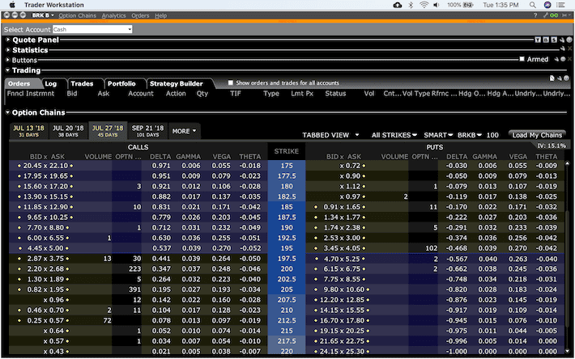Click the help question mark icon
Screen dimensions: 575x359
tap(535, 15)
